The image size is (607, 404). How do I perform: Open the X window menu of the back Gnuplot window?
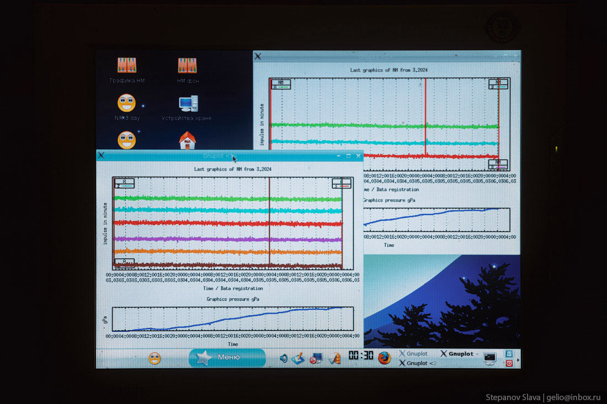click(258, 56)
